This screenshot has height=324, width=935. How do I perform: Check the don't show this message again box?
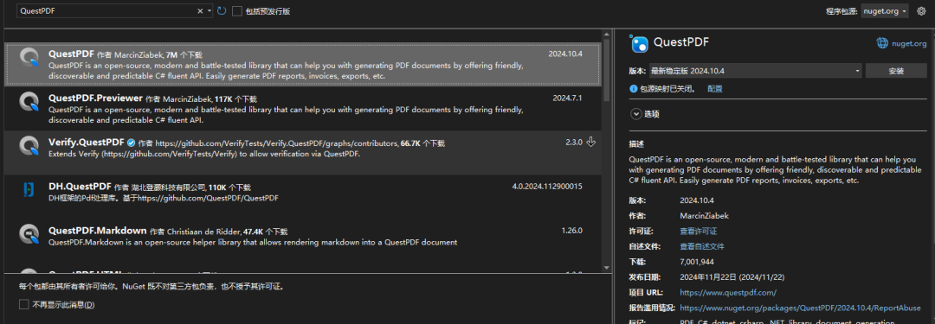(24, 304)
